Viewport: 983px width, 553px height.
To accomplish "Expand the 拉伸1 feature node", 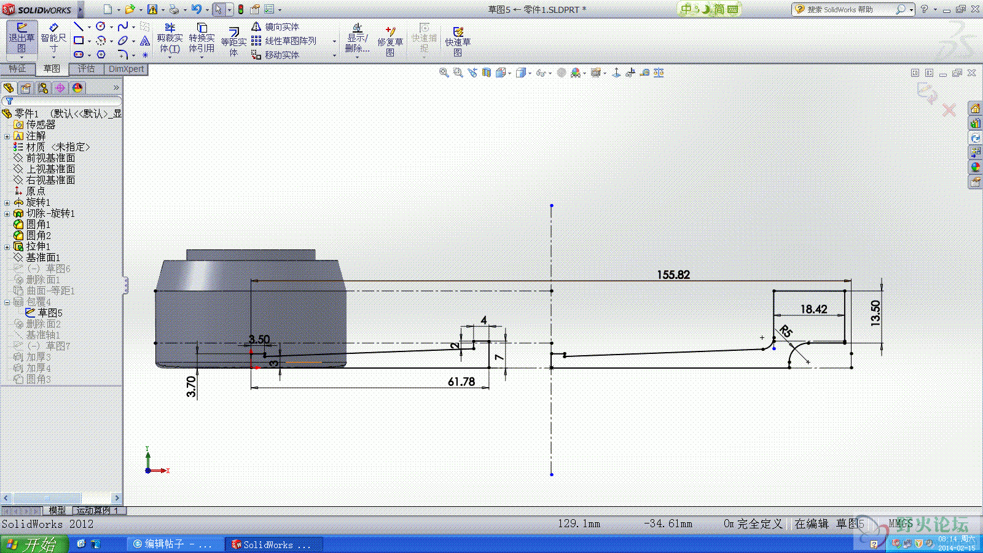I will (x=7, y=247).
